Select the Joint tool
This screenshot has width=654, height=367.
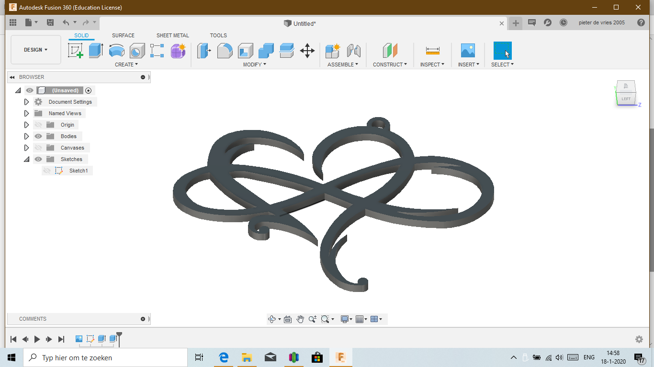353,51
